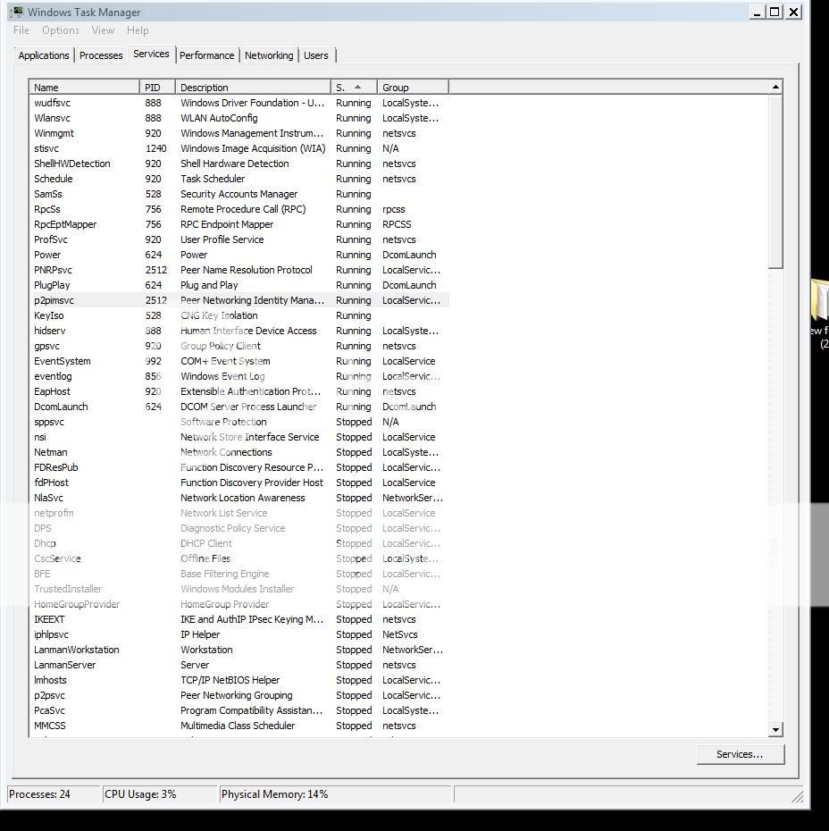Toggle sort order on the Status column header
This screenshot has height=831, width=829.
[354, 88]
